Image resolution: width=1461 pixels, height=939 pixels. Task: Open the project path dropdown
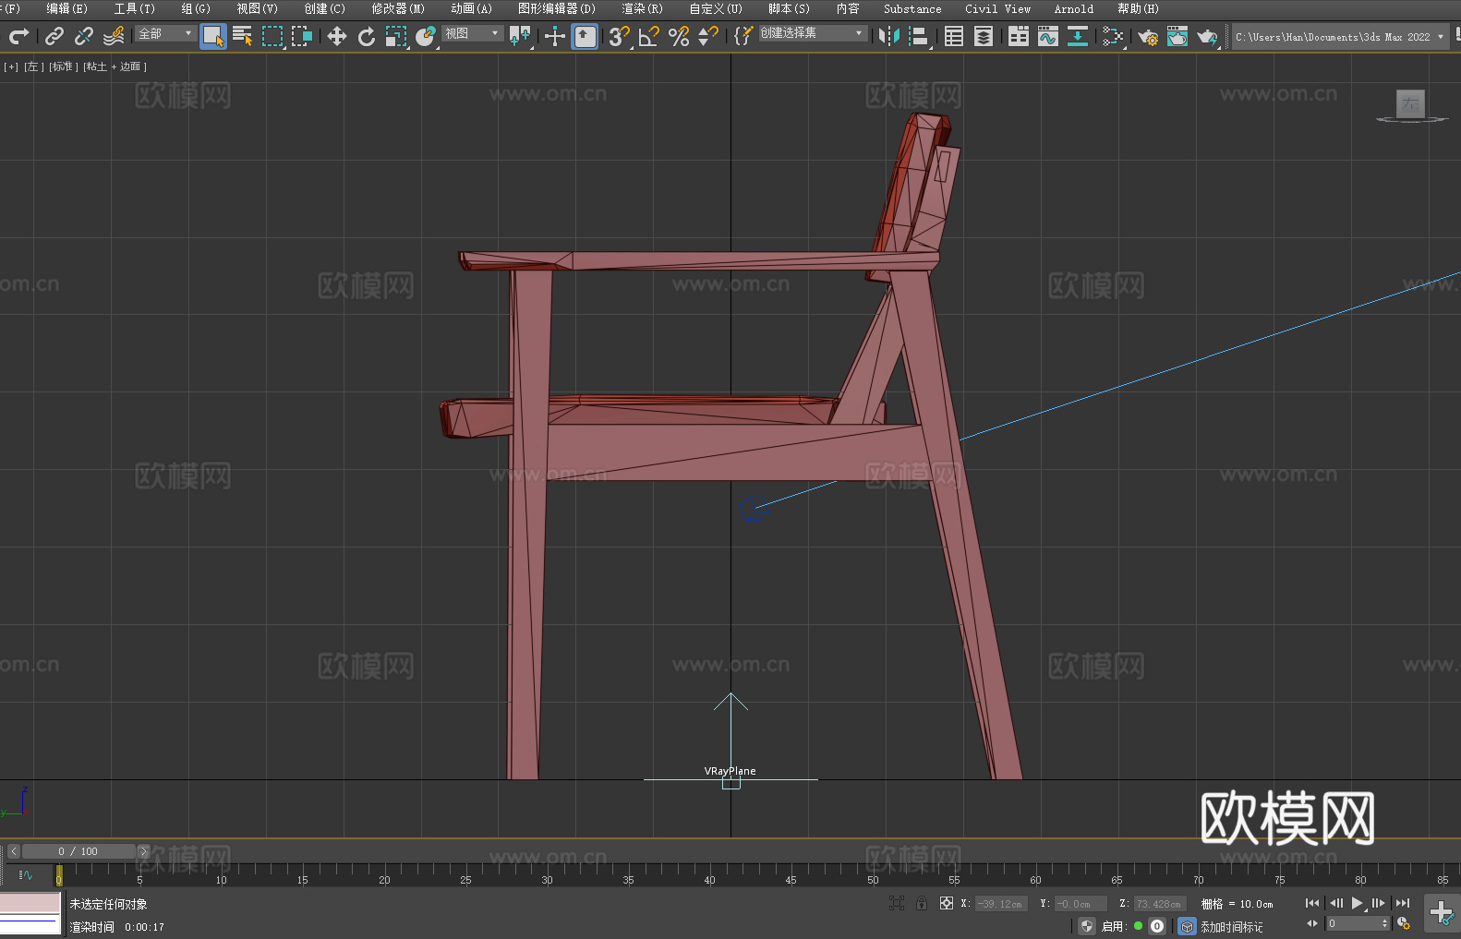[x=1340, y=37]
